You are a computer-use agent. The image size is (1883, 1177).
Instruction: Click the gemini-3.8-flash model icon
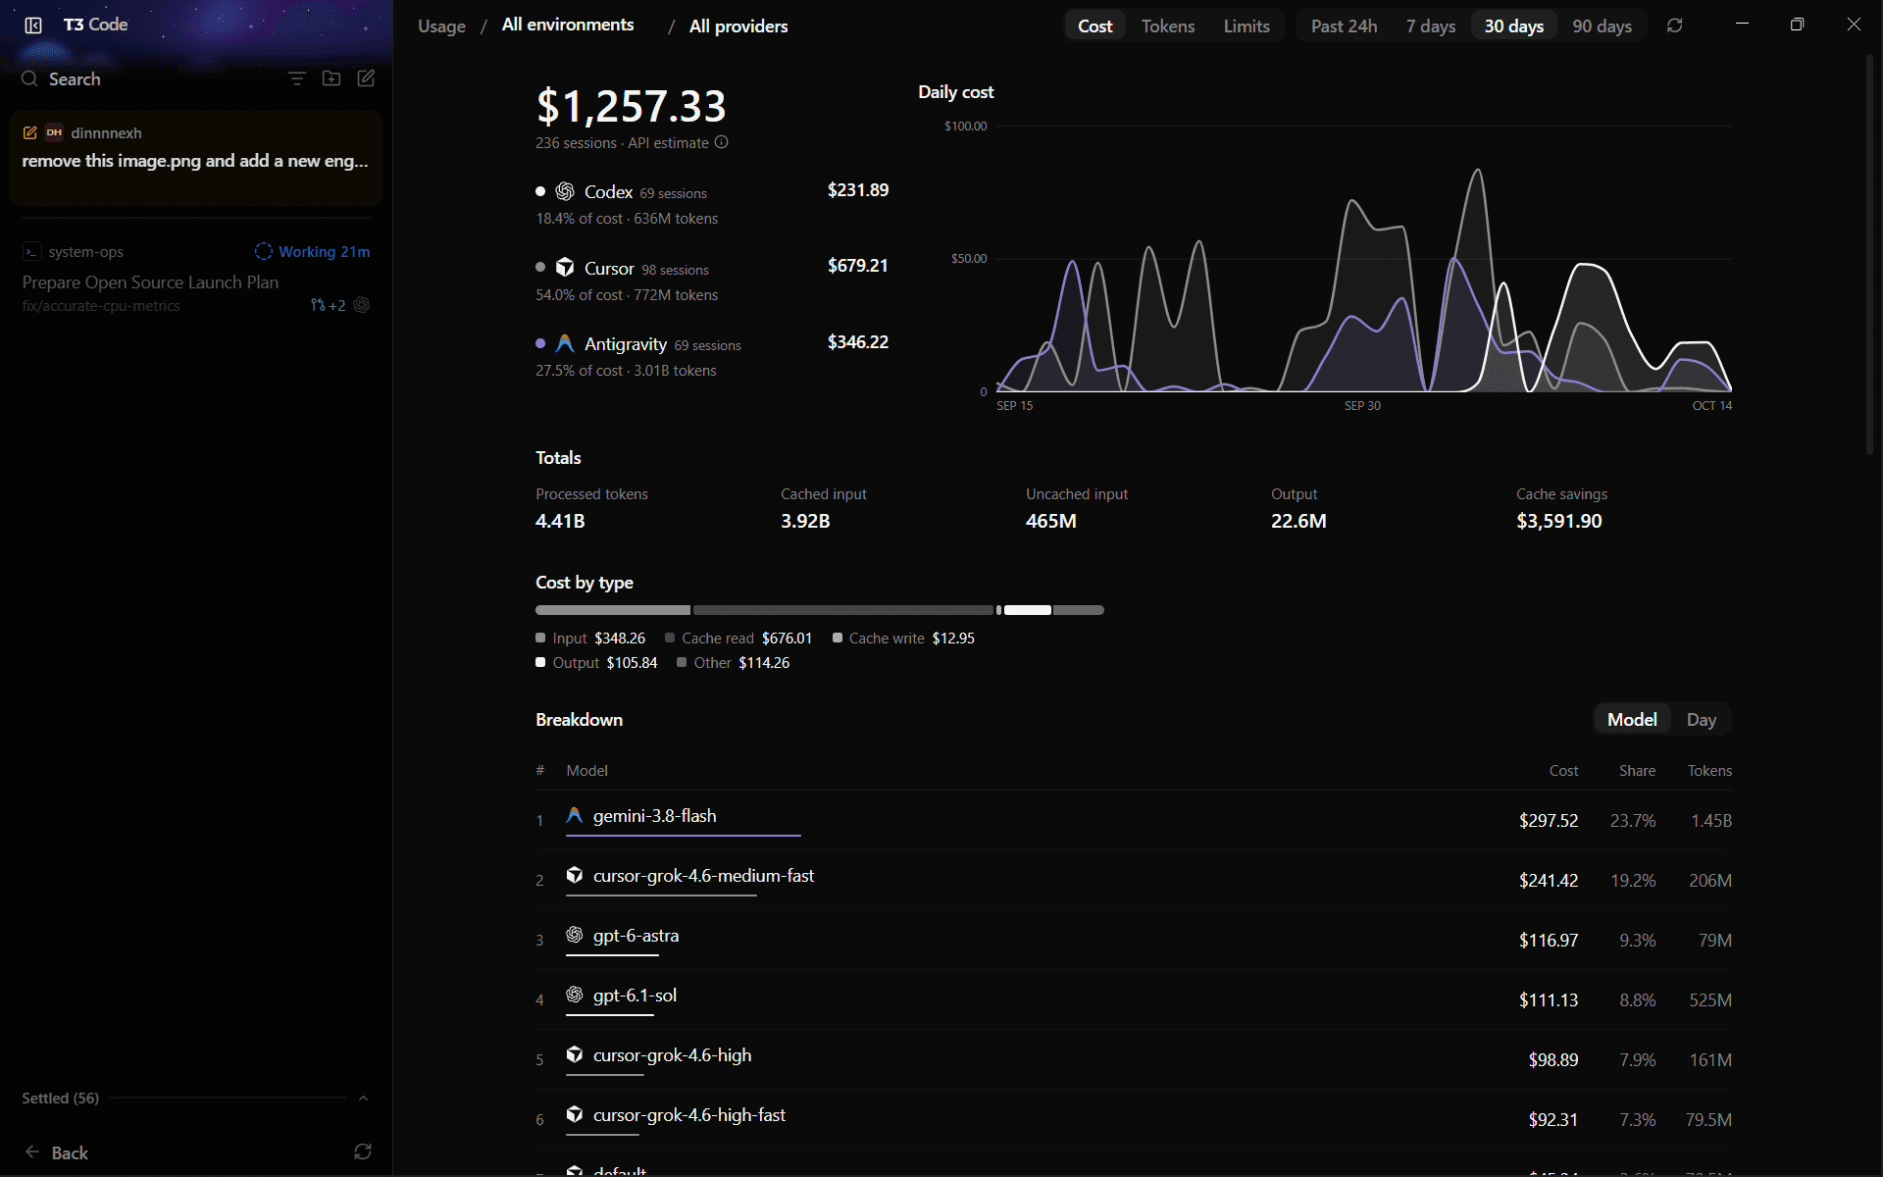click(x=575, y=815)
